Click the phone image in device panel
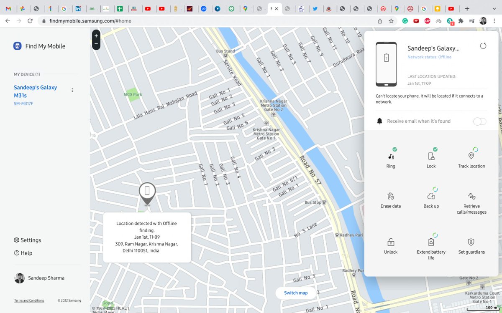 pos(386,64)
